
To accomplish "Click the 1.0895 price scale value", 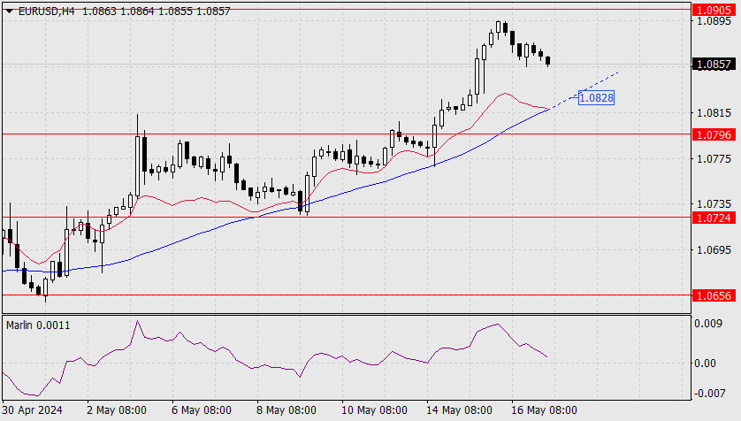I will [714, 21].
